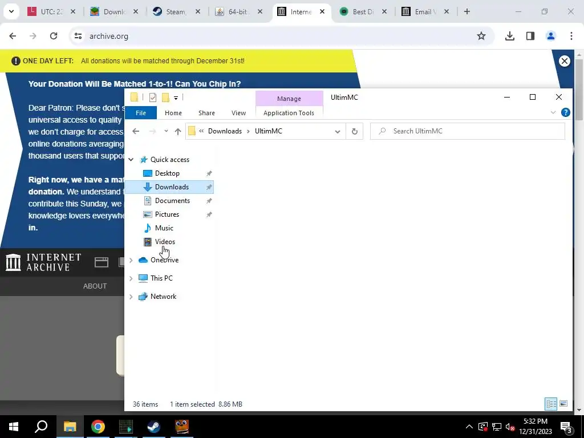Open Chrome three-dot menu
The width and height of the screenshot is (584, 438).
tap(571, 36)
